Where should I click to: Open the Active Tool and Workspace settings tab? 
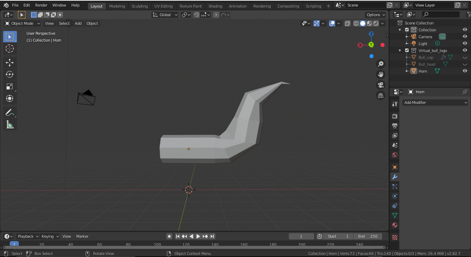point(395,104)
